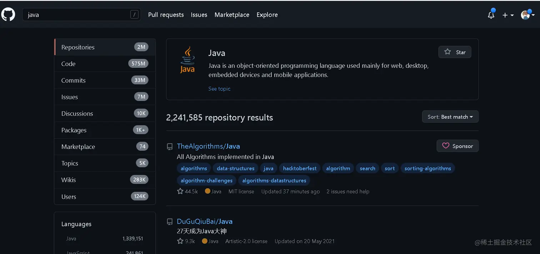Click the notifications bell icon

point(491,15)
